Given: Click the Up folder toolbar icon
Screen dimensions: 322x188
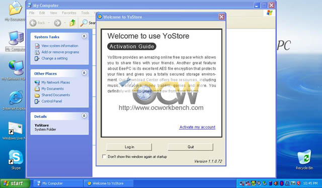Looking at the screenshot, I should 72,23.
